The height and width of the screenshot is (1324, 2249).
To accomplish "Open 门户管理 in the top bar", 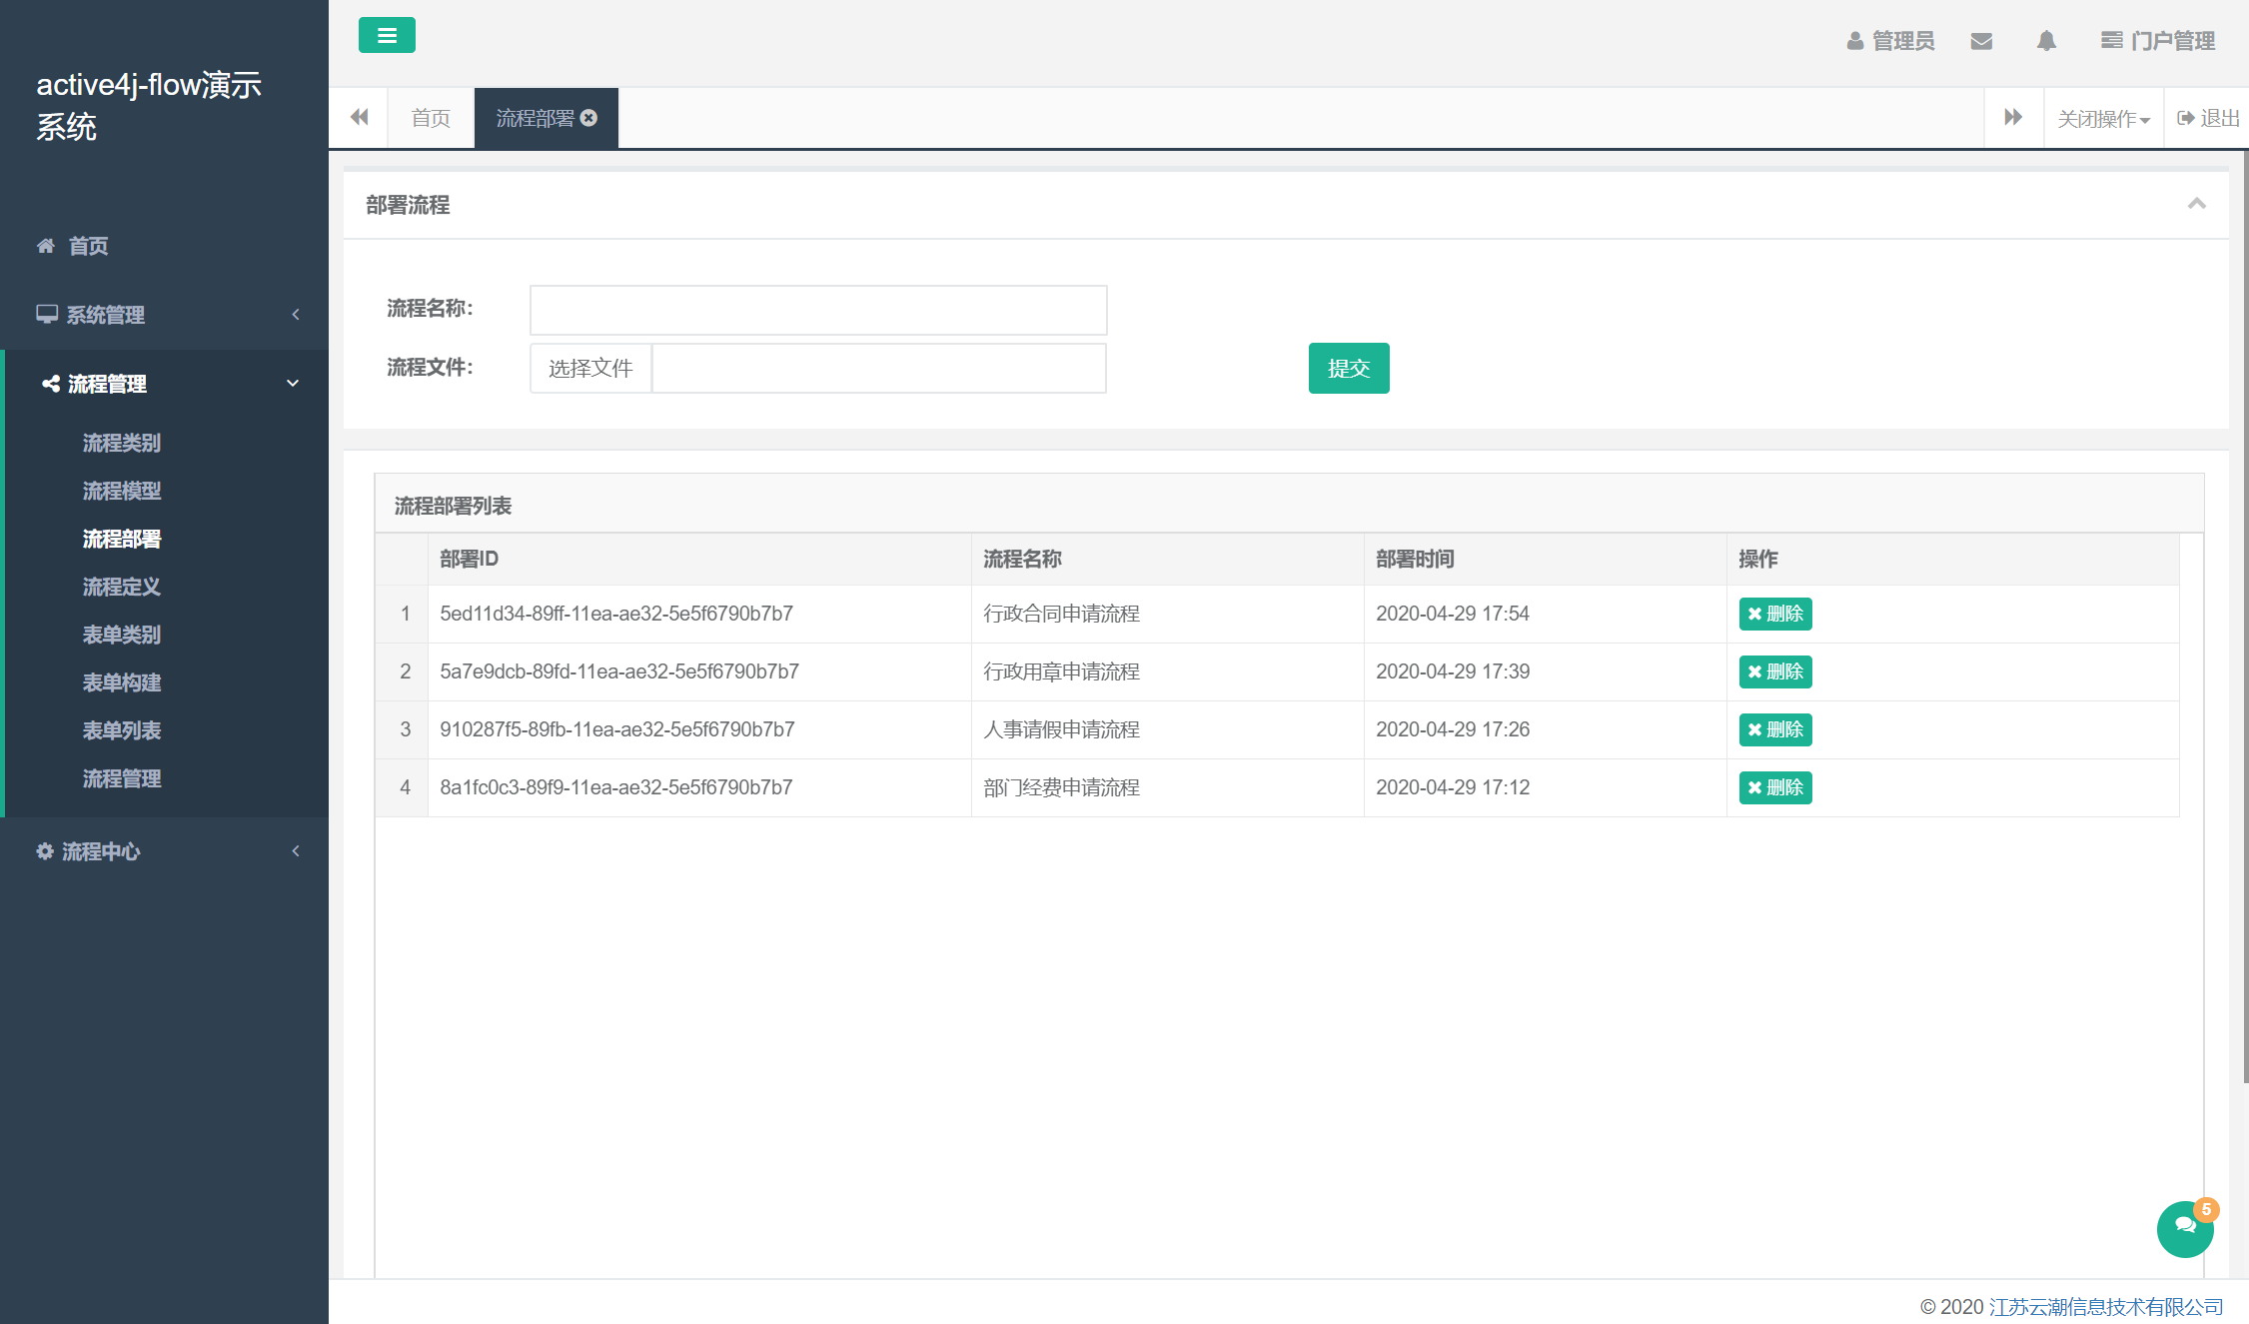I will 2158,41.
